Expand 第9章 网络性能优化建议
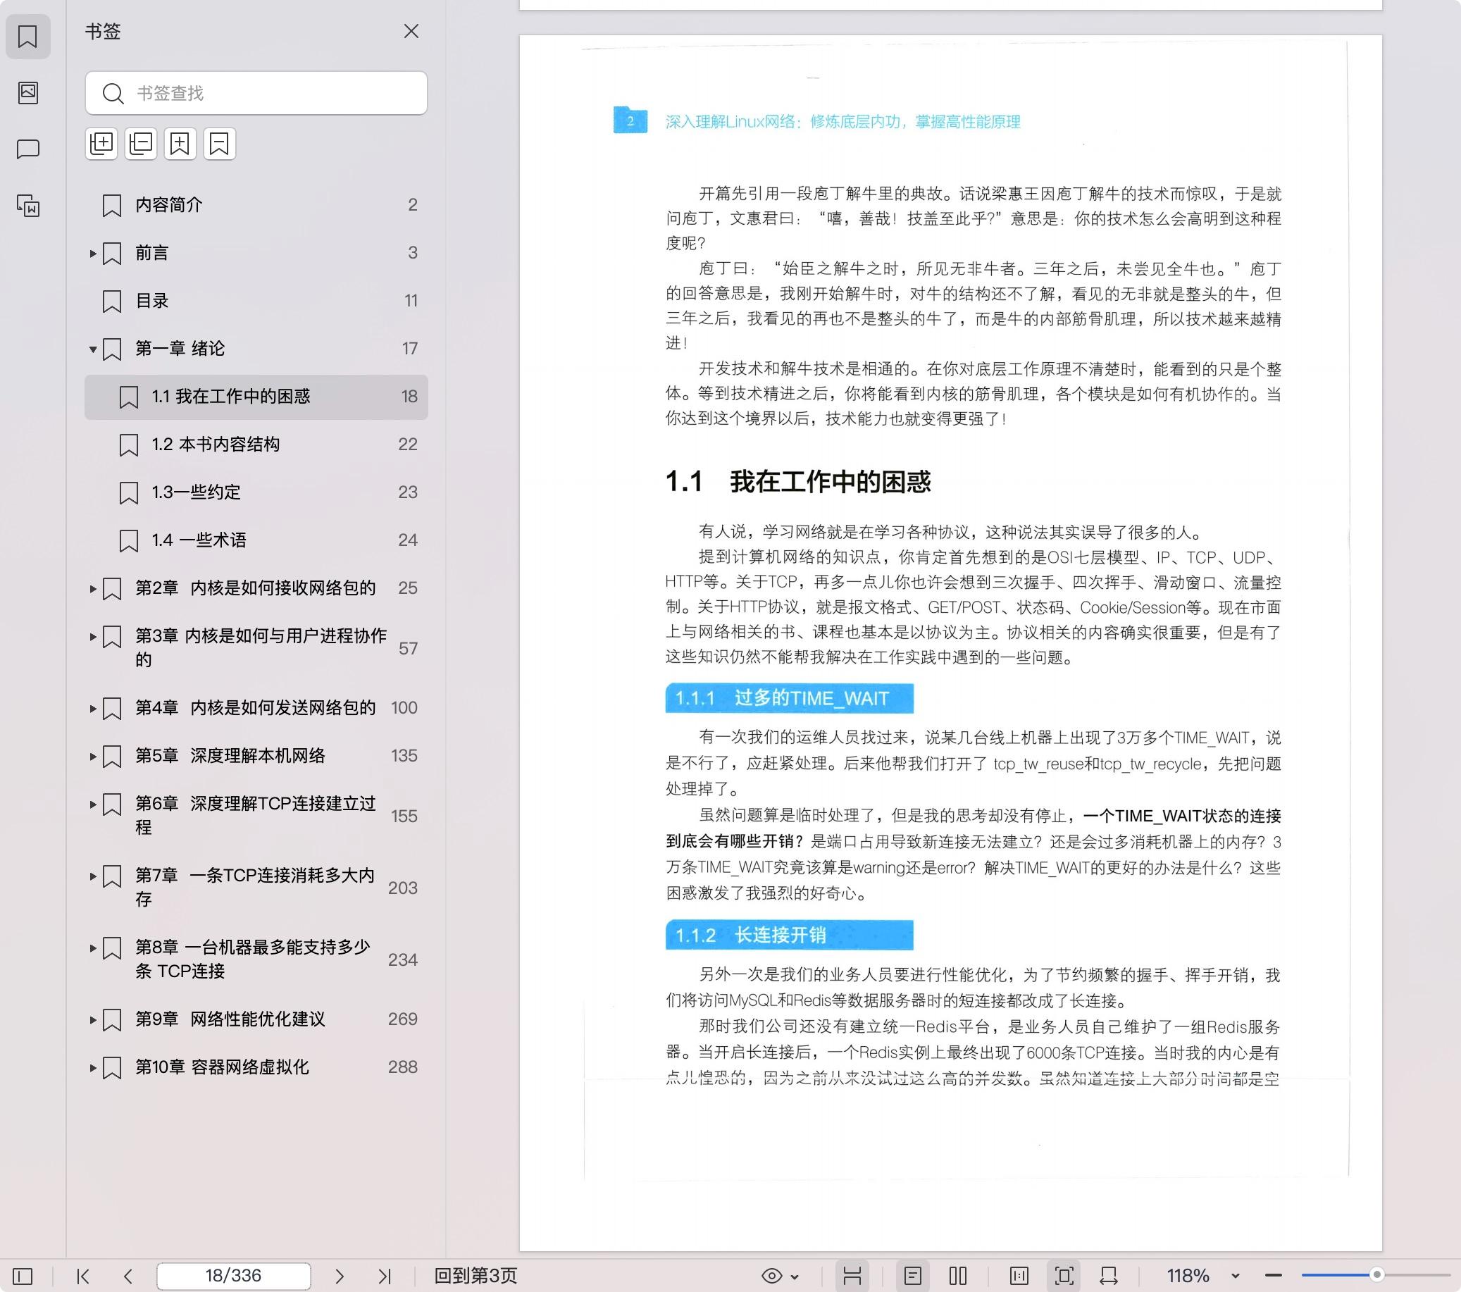The width and height of the screenshot is (1461, 1292). click(93, 1019)
